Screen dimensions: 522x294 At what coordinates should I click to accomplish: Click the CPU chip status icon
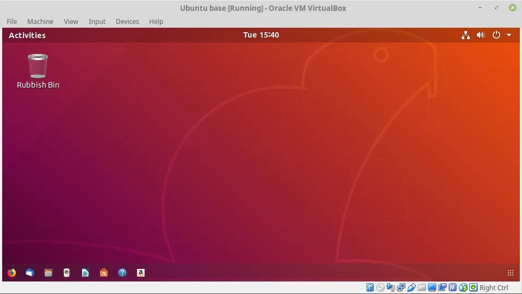[x=453, y=287]
